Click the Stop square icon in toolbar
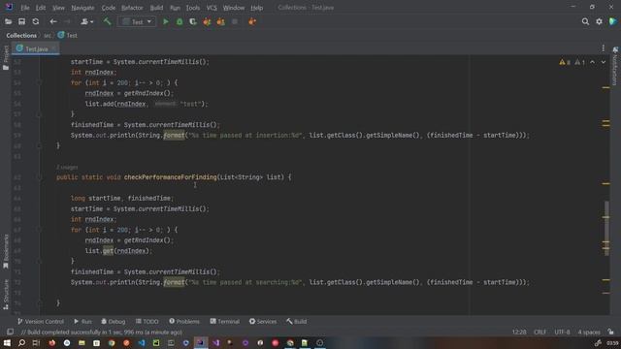This screenshot has width=621, height=349. 235,21
